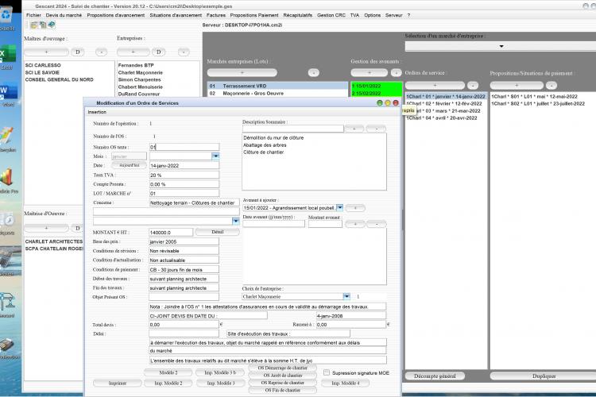The image size is (596, 397).
Task: Click the D button under Entreprises
Action: [158, 52]
